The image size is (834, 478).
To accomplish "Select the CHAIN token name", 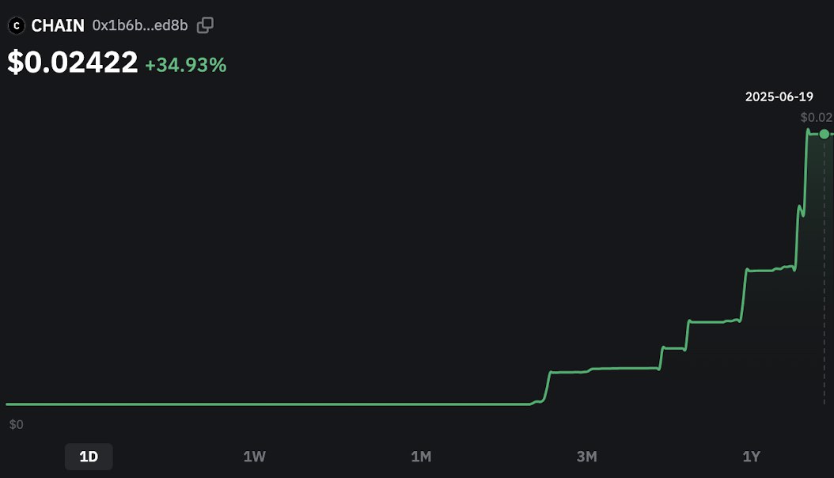I will click(x=58, y=25).
